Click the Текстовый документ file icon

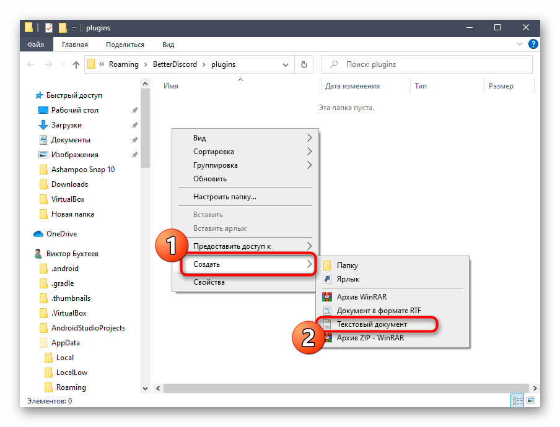[x=327, y=324]
